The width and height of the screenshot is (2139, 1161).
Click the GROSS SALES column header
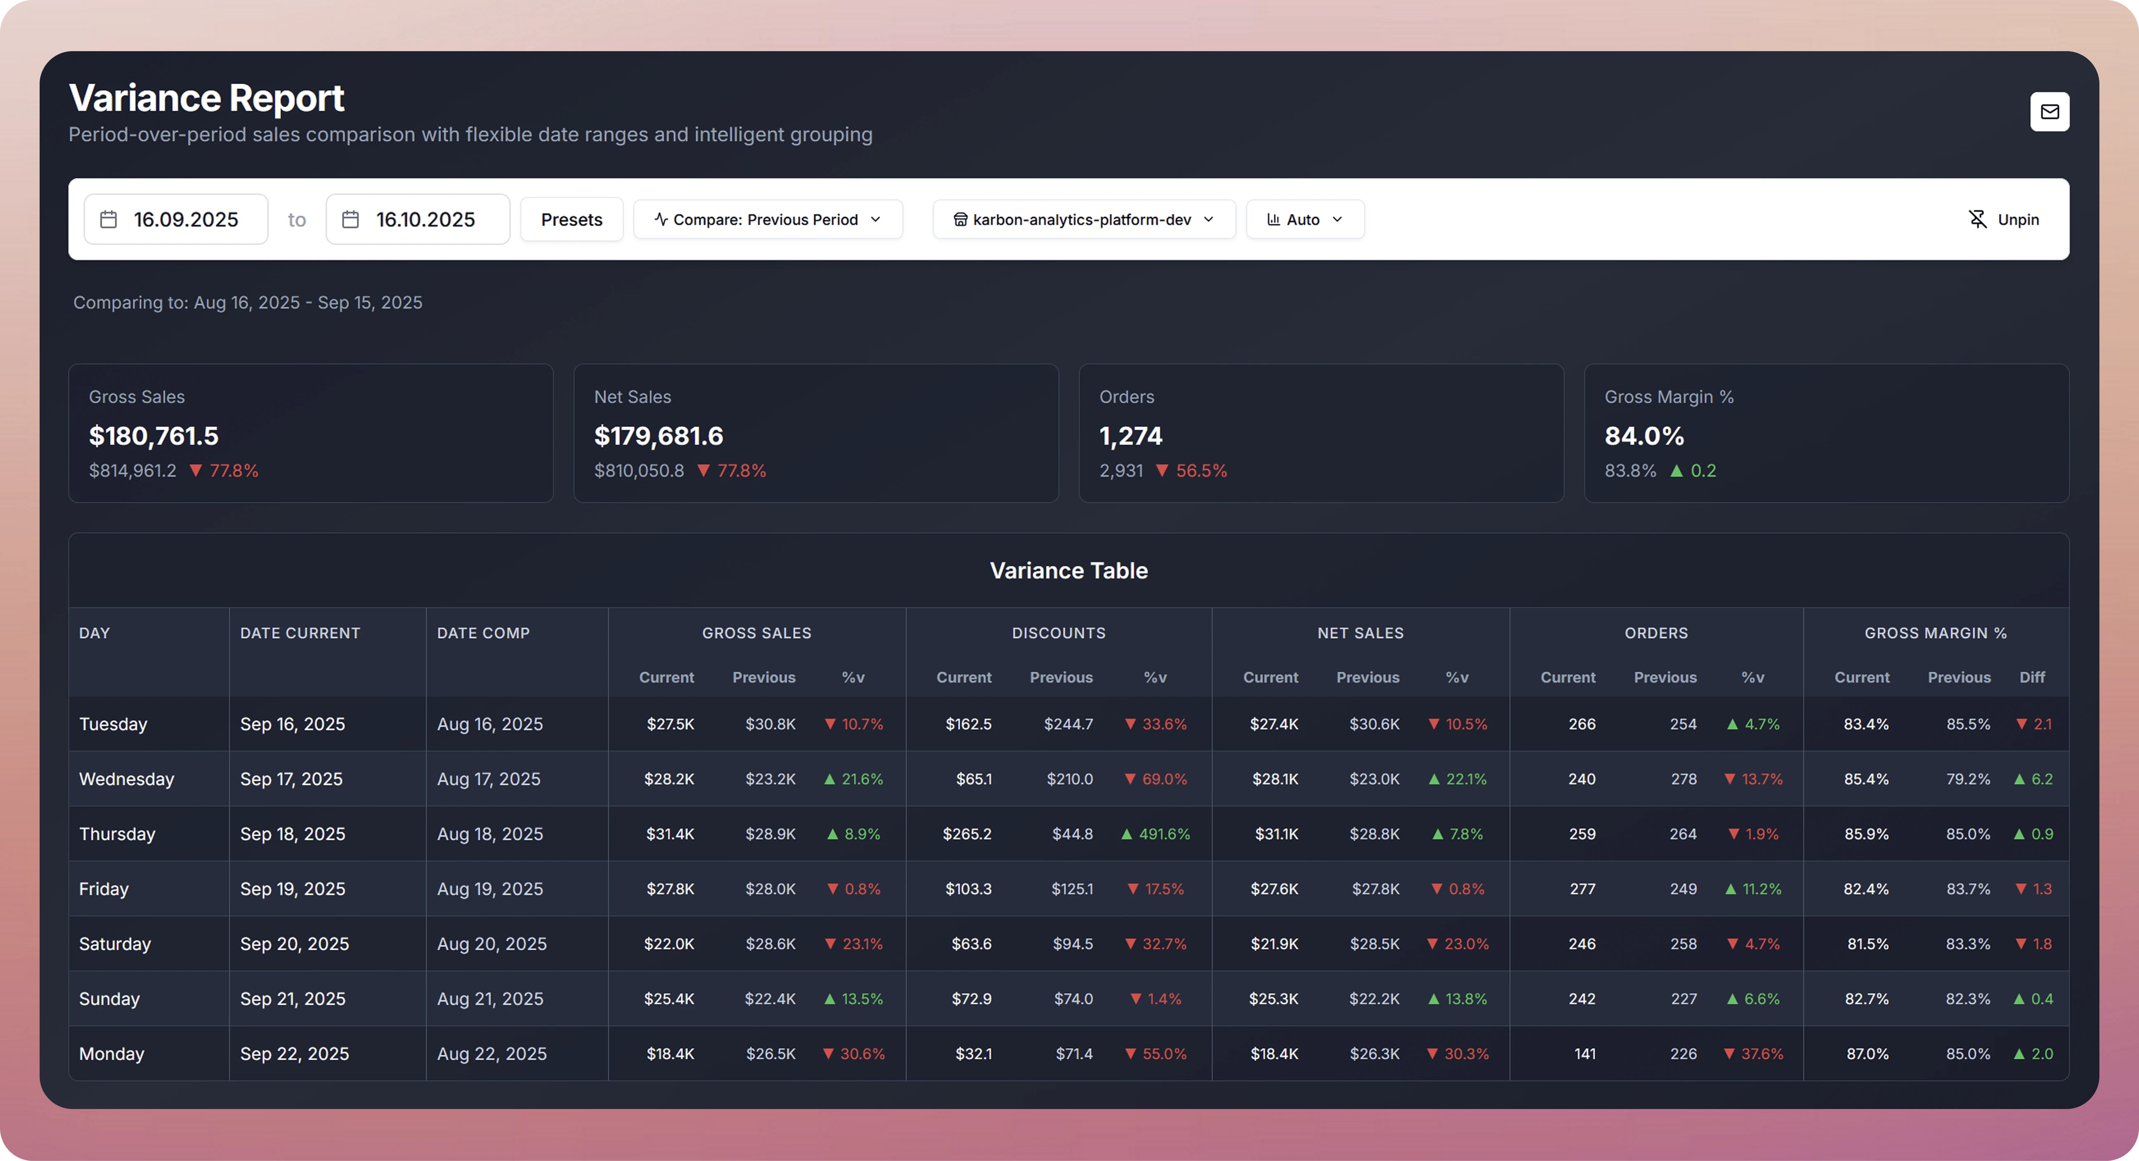coord(756,632)
